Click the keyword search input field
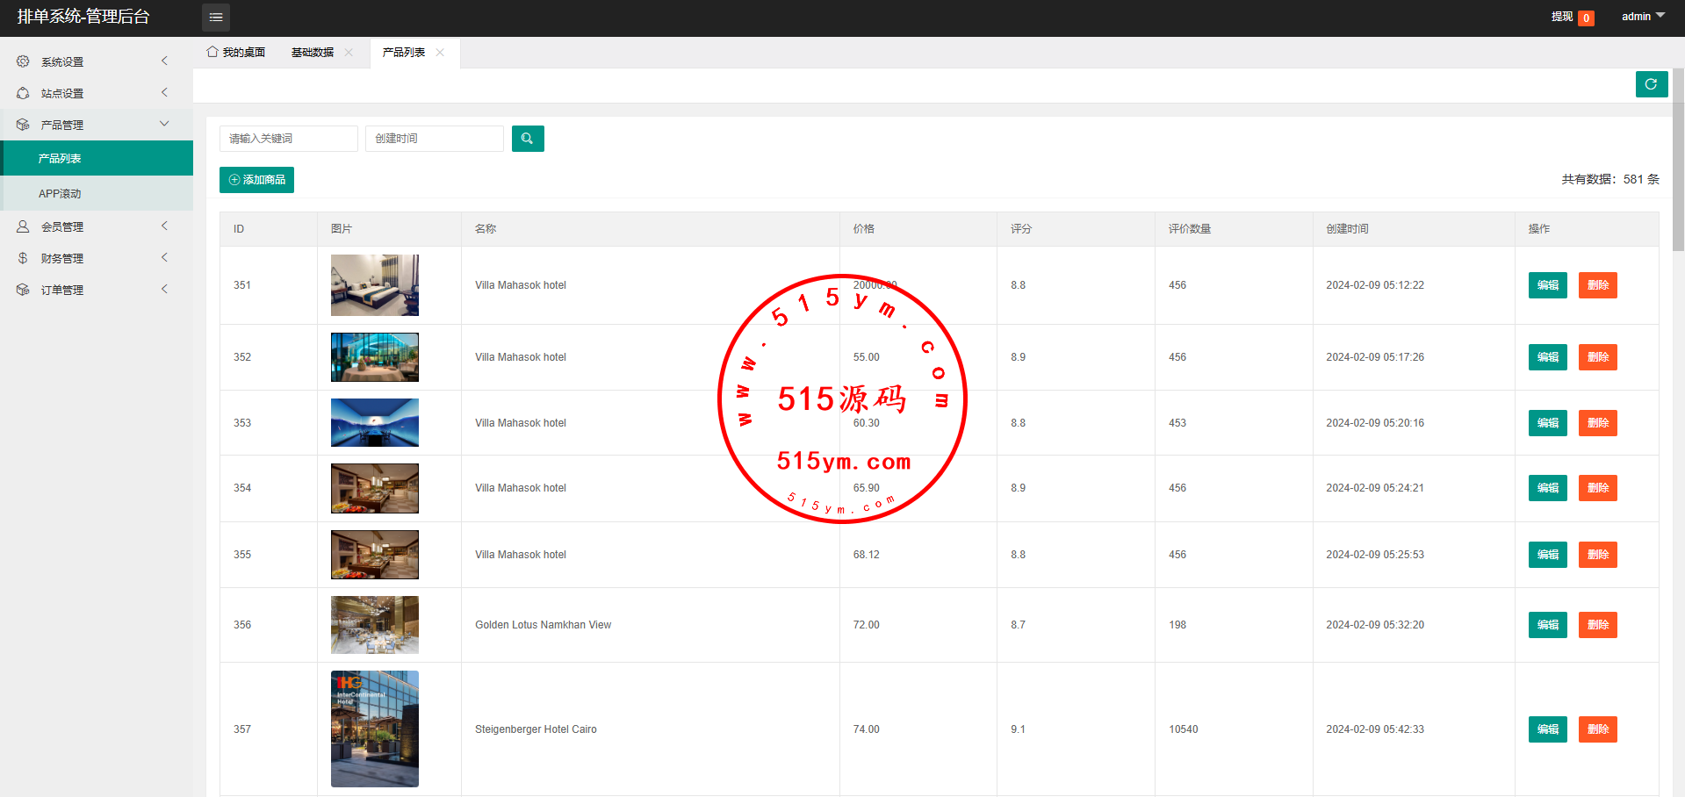The height and width of the screenshot is (797, 1685). 288,139
